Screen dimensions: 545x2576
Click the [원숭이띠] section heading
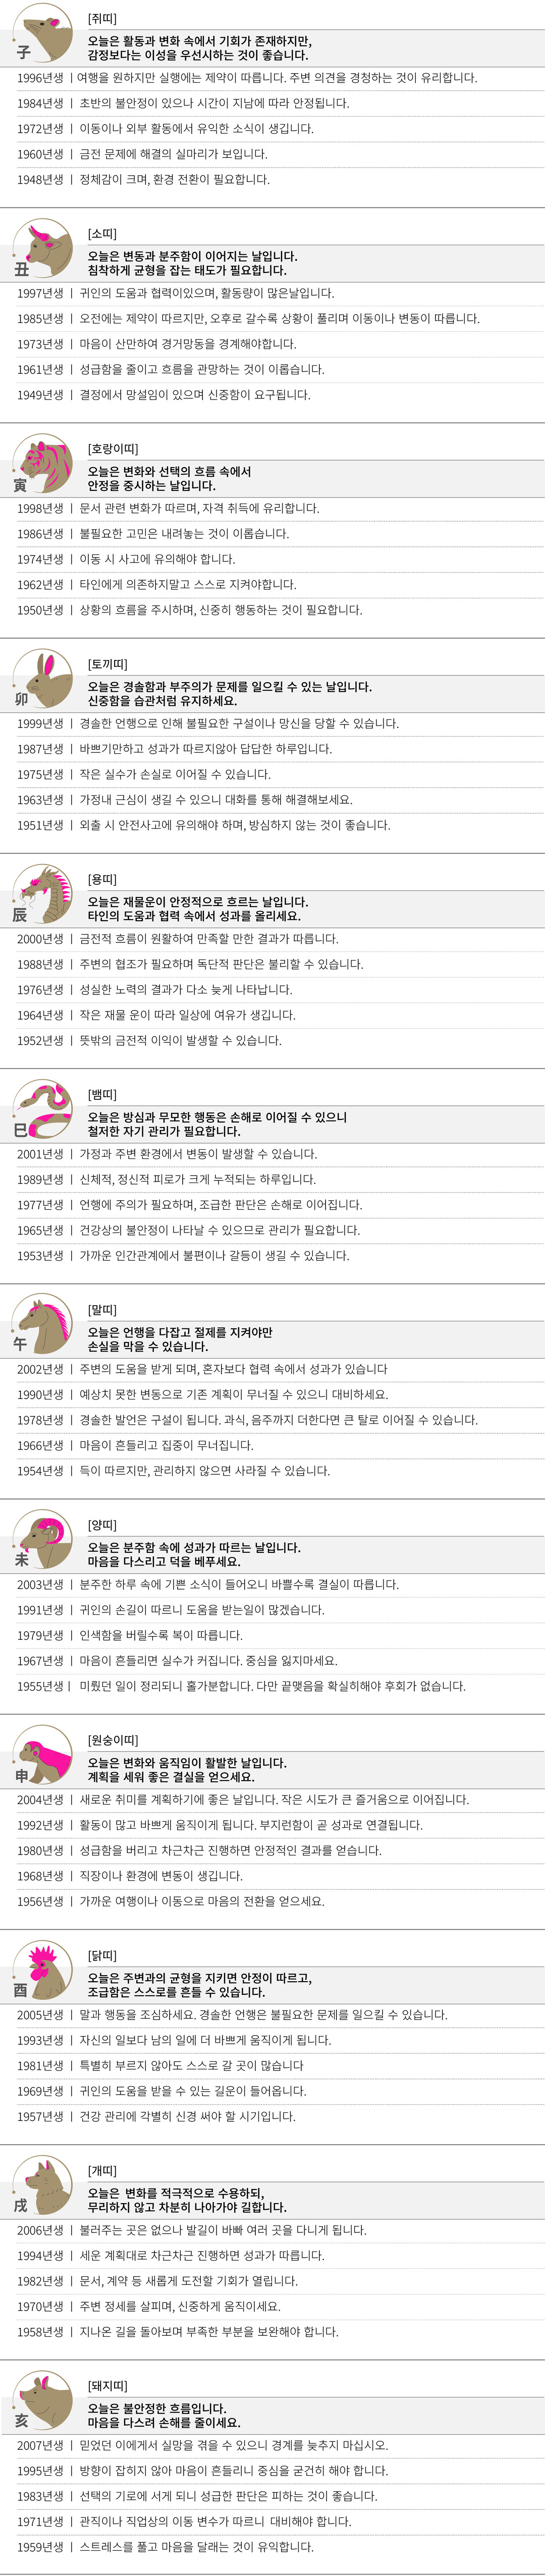(113, 1740)
